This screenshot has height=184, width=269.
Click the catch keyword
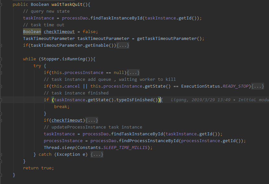(x=45, y=154)
